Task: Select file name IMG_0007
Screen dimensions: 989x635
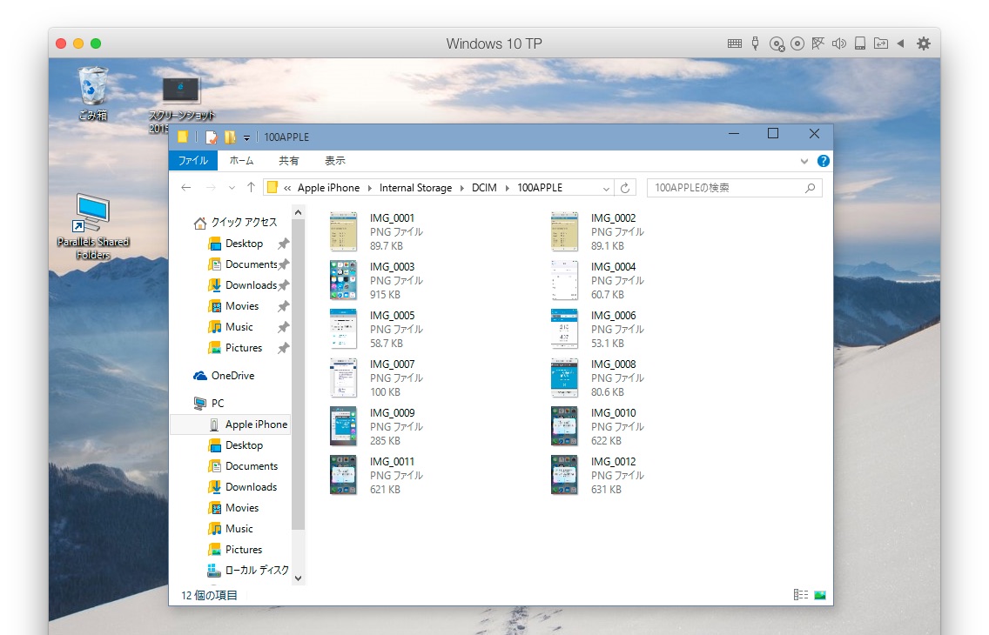Action: pos(393,364)
